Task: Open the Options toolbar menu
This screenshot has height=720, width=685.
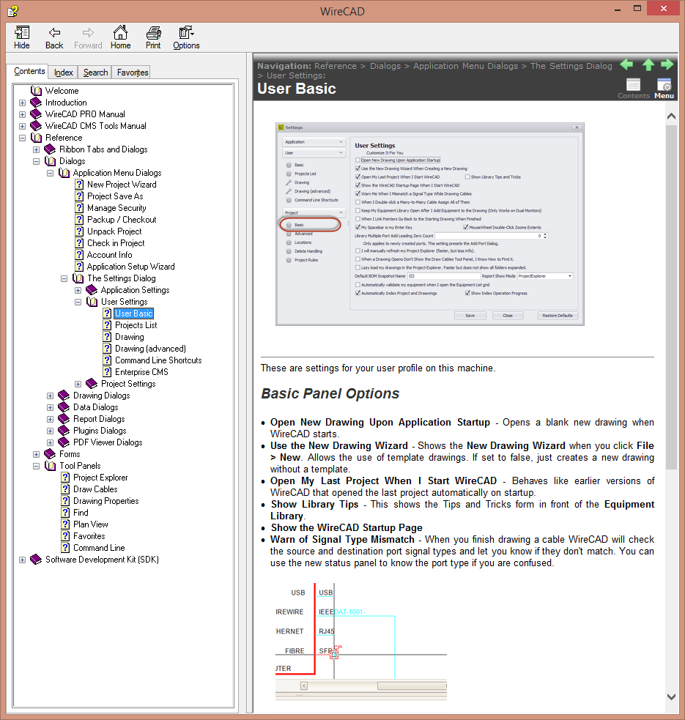Action: (x=186, y=37)
